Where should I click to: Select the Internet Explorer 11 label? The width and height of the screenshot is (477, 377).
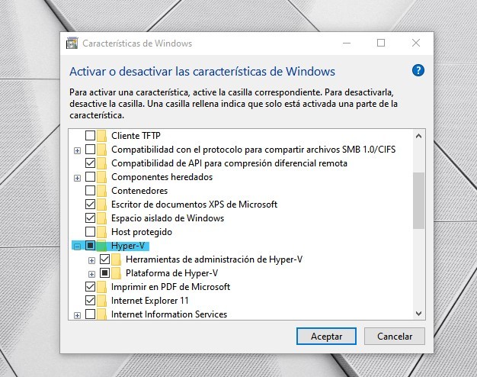click(x=150, y=301)
